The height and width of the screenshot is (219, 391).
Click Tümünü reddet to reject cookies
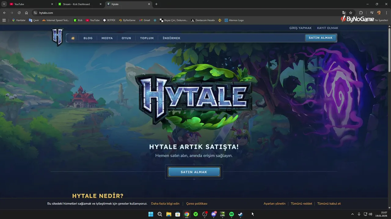[x=301, y=203]
